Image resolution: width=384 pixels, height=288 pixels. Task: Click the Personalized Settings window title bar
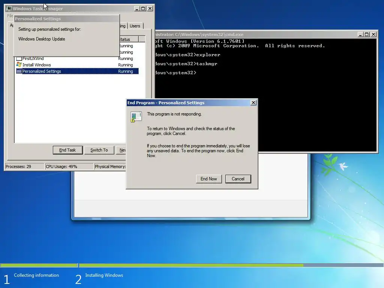[x=67, y=19]
